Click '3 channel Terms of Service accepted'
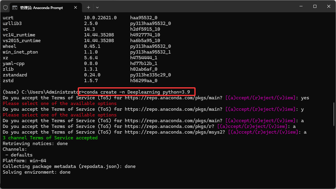The width and height of the screenshot is (336, 189). 50,138
